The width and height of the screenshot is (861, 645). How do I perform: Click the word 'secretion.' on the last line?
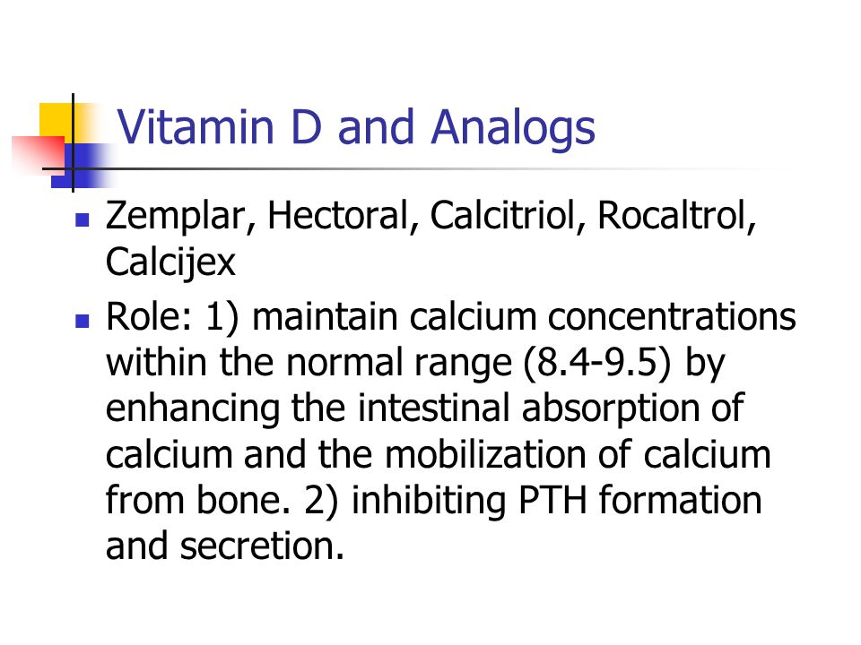(262, 546)
